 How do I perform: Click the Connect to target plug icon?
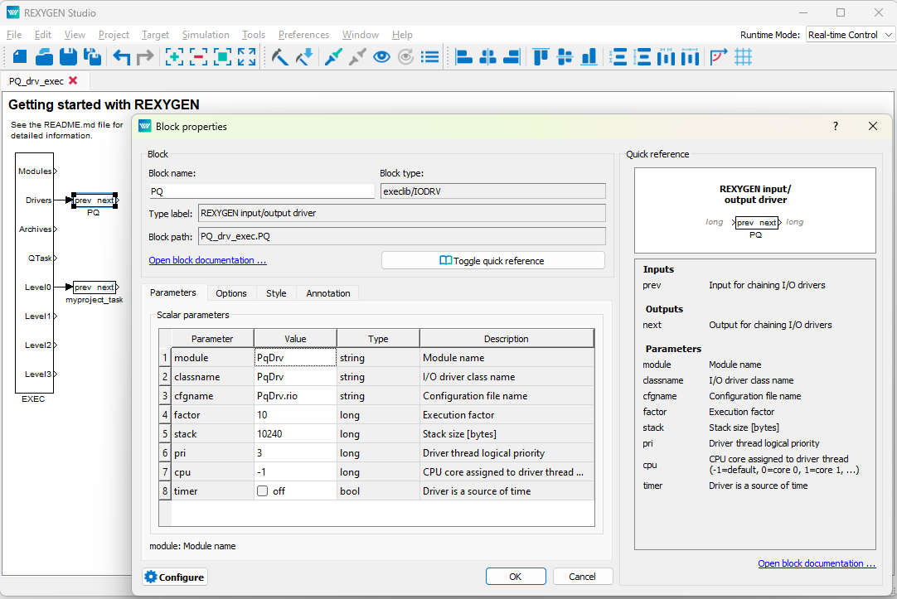333,56
